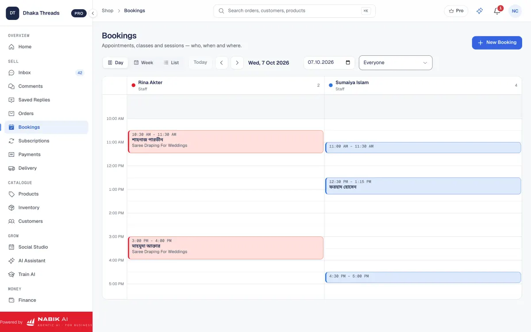Viewport: 531px width, 332px height.
Task: Click the blue dot next to Sumaiya Islam
Action: tap(331, 85)
